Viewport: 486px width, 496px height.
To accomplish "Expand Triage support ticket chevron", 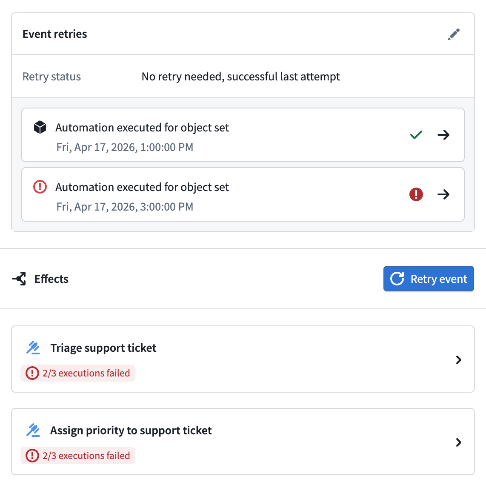I will pyautogui.click(x=458, y=359).
